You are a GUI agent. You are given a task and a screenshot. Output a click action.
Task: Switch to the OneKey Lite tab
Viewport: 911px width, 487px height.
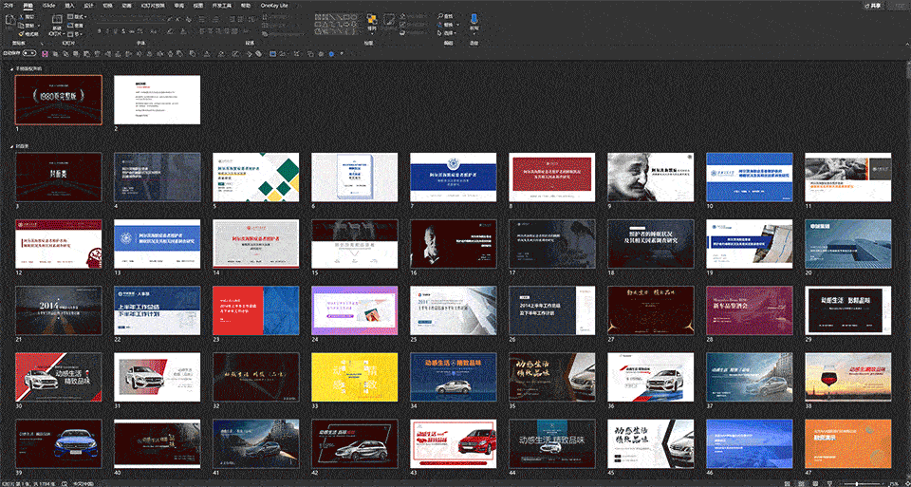274,6
